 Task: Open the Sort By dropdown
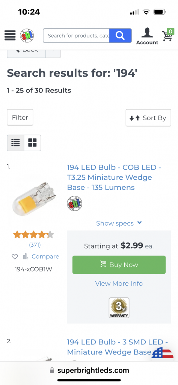pyautogui.click(x=148, y=118)
